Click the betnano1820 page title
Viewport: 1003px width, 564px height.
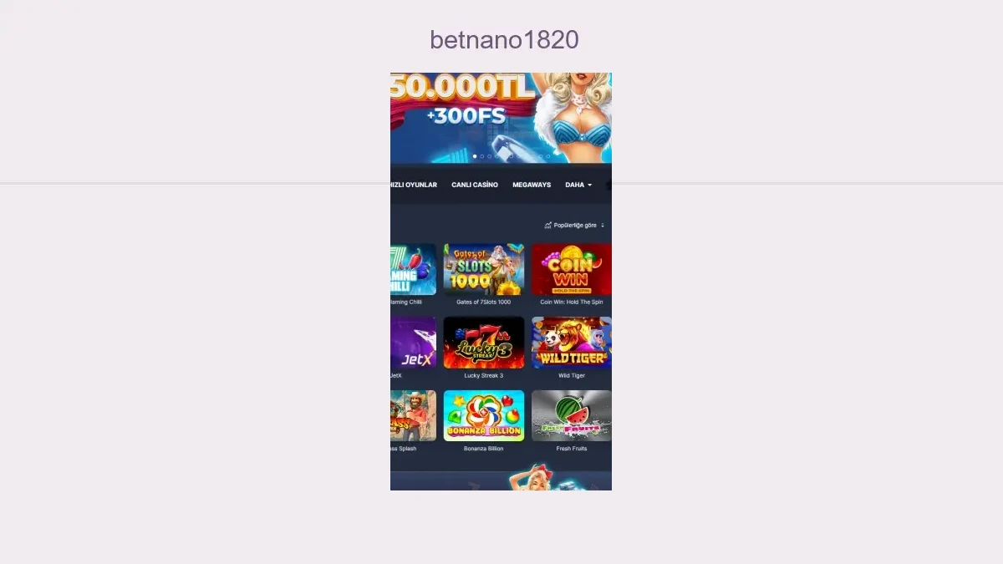click(504, 39)
